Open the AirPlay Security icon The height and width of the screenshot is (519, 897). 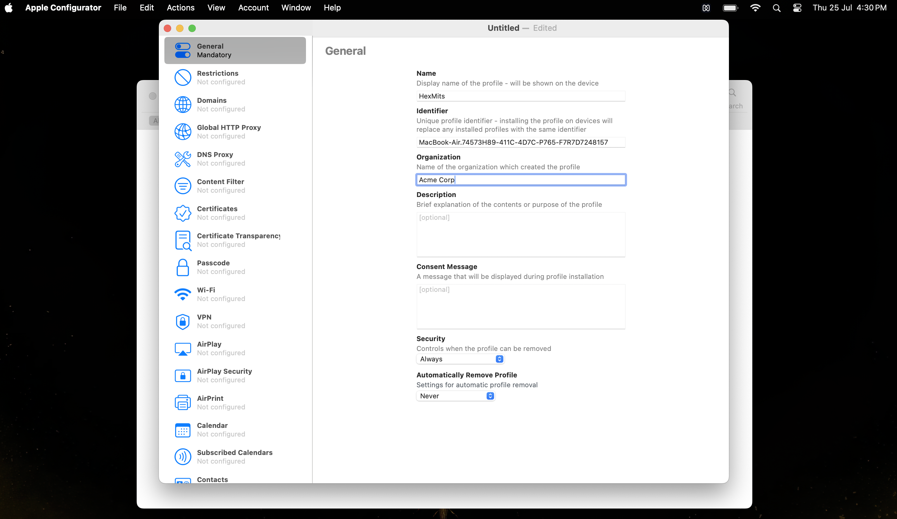[183, 376]
